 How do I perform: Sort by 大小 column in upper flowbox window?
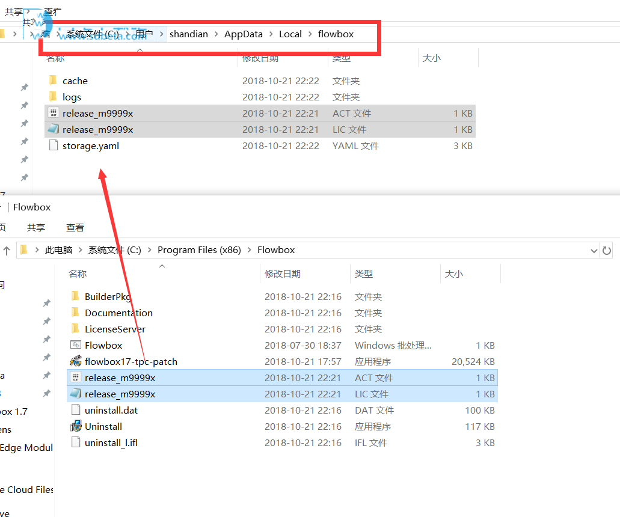(x=432, y=58)
